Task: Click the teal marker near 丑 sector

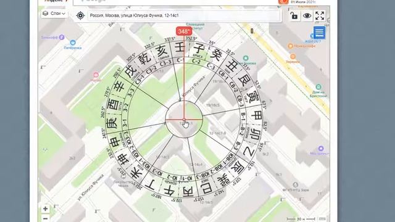Action: point(246,58)
